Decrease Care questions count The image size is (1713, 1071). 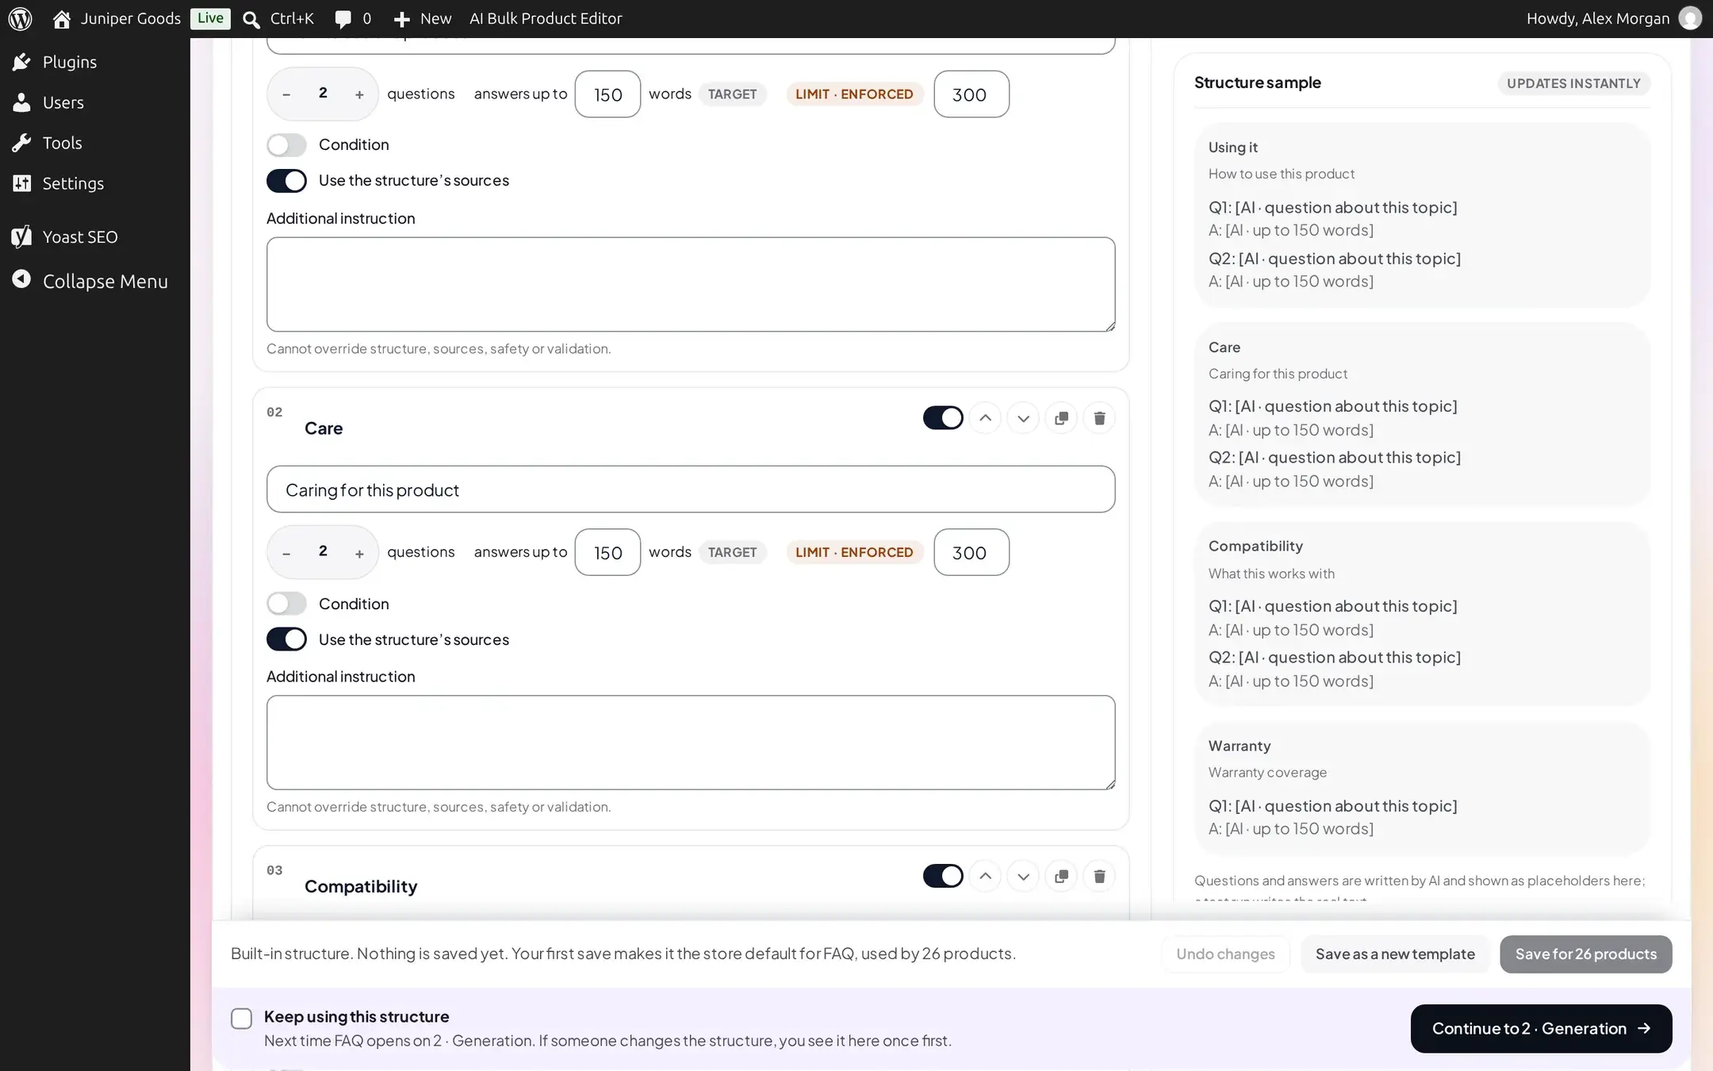[286, 553]
